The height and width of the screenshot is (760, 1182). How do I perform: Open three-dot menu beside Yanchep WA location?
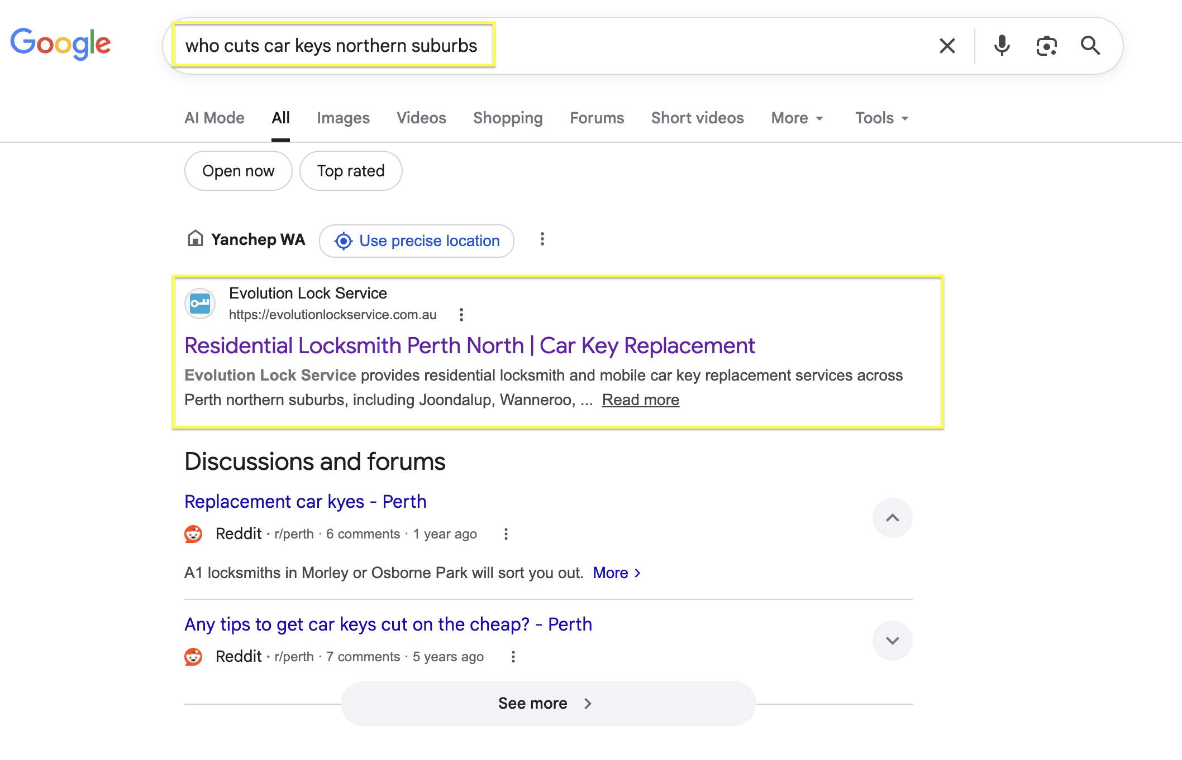[542, 239]
